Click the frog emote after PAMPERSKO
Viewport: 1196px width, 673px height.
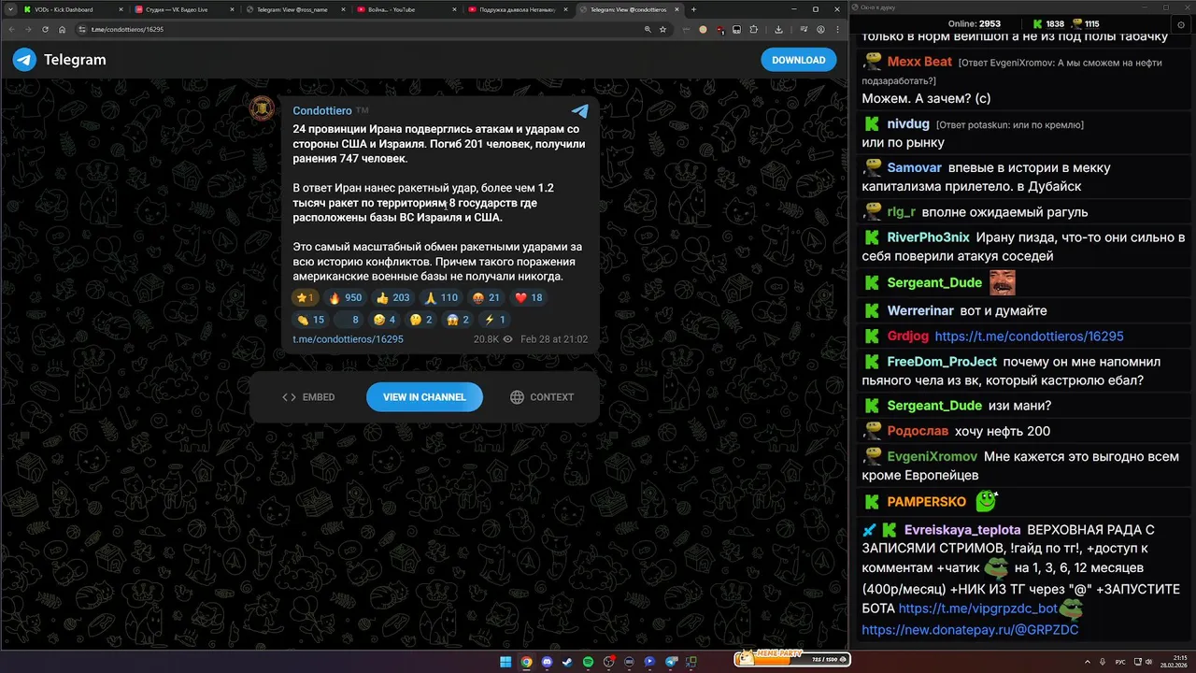pyautogui.click(x=986, y=501)
